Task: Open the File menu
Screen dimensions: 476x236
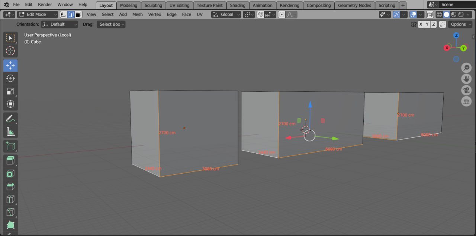Action: coord(16,4)
